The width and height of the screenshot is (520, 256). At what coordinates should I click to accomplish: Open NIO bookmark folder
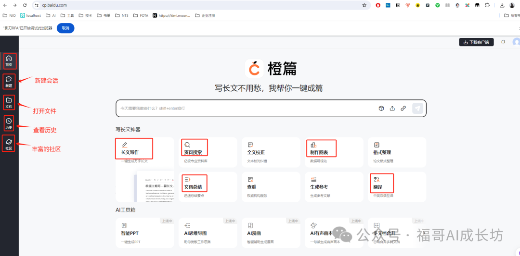(9, 15)
